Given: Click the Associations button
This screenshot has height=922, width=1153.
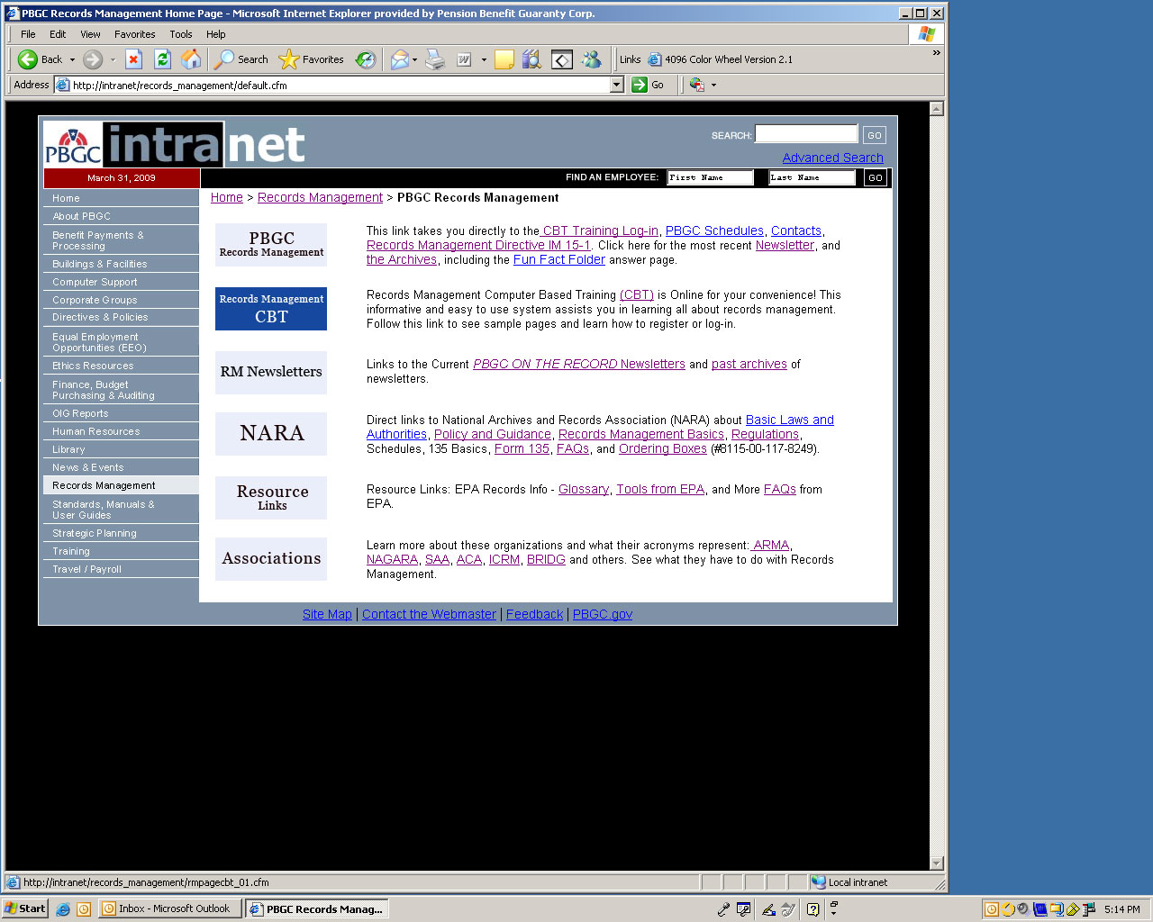Looking at the screenshot, I should coord(271,559).
